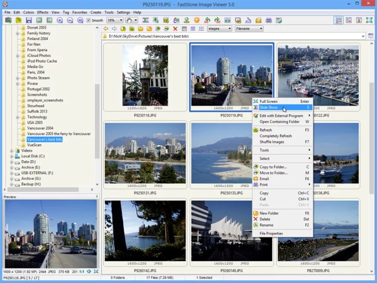377x283 pixels.
Task: Click the 1:1 actual size icon under the preview
Action: click(x=82, y=271)
